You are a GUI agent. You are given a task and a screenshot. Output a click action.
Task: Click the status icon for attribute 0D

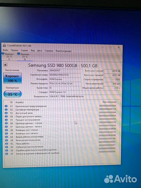[x=7, y=147]
